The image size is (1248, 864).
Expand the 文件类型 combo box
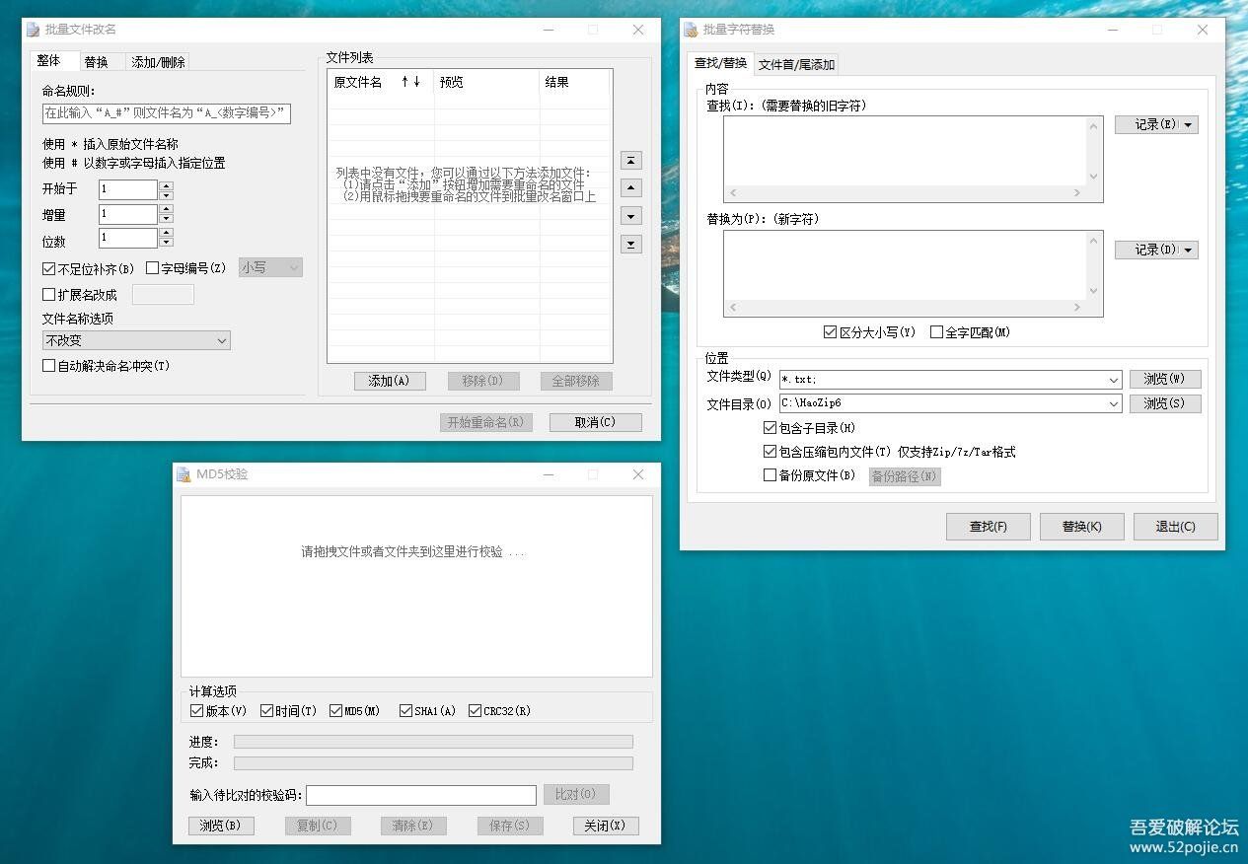[1113, 380]
